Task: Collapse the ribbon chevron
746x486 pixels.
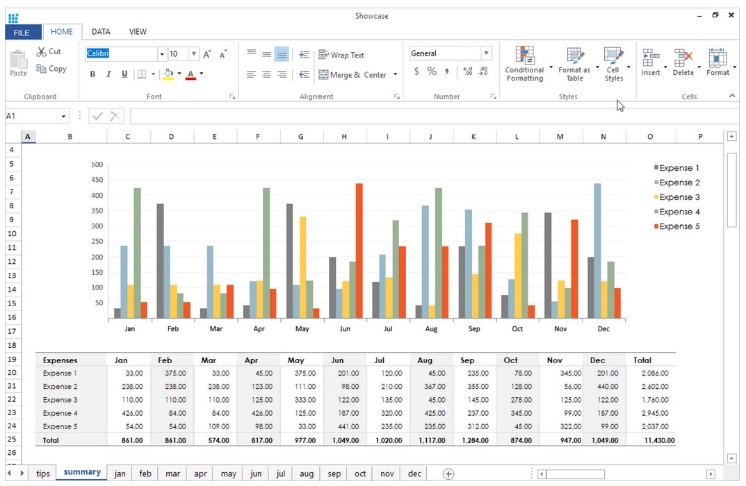Action: click(x=731, y=96)
